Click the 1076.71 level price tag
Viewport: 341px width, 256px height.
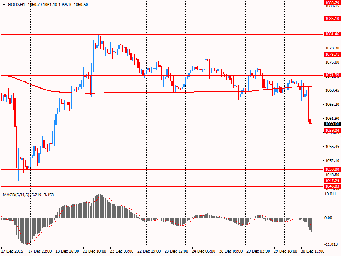click(332, 55)
